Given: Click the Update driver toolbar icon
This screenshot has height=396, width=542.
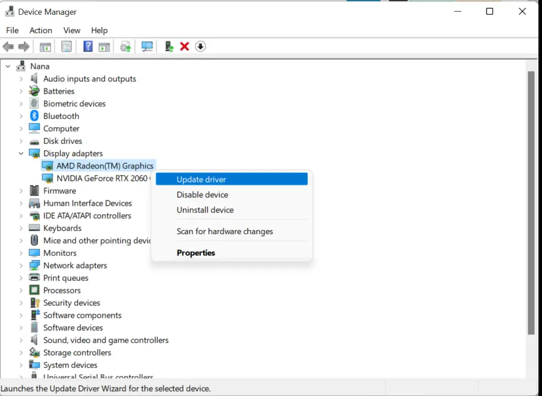Looking at the screenshot, I should [x=125, y=47].
